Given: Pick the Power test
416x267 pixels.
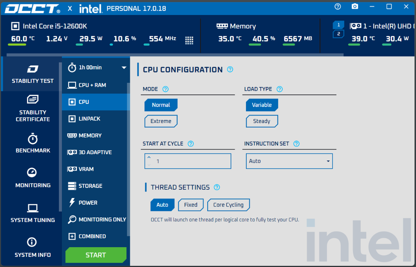Looking at the screenshot, I should point(94,202).
